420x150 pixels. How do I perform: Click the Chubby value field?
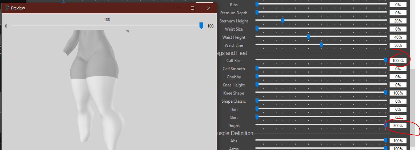pos(398,77)
